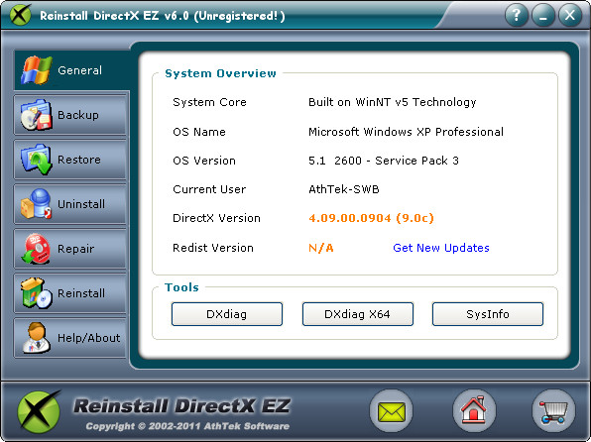Click the Windows flag icon beside General
The width and height of the screenshot is (591, 442).
coord(36,70)
